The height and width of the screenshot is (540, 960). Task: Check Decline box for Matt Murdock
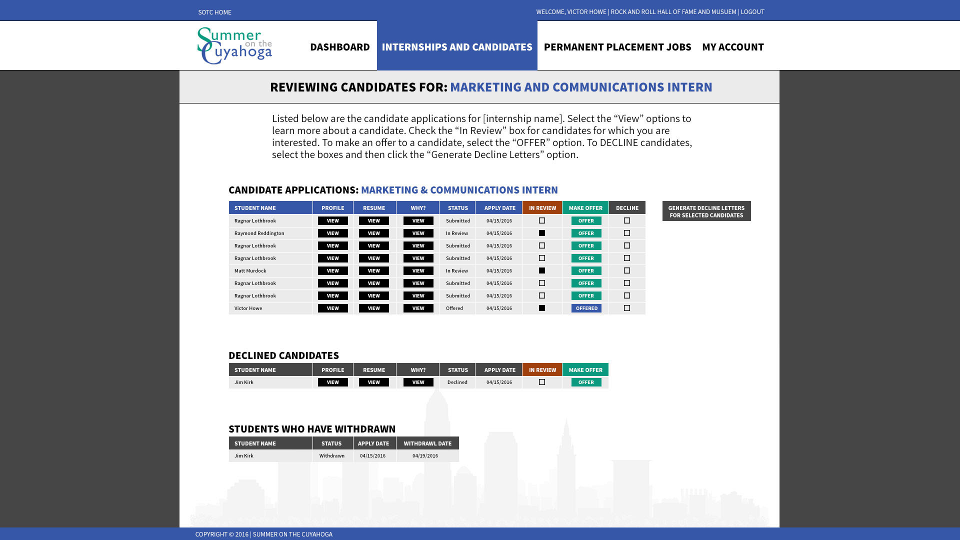pos(627,270)
